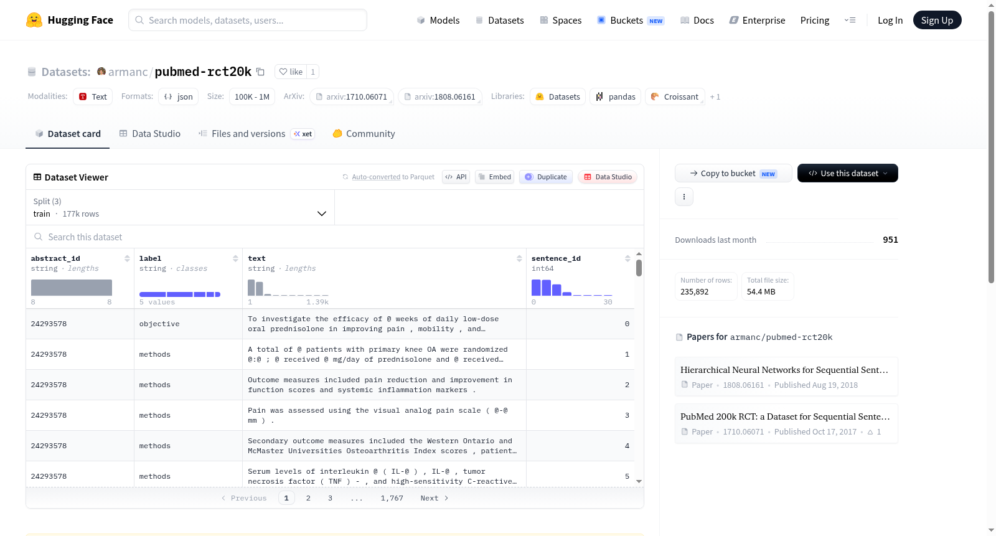Click the heart like button
The width and height of the screenshot is (996, 536).
pos(291,72)
